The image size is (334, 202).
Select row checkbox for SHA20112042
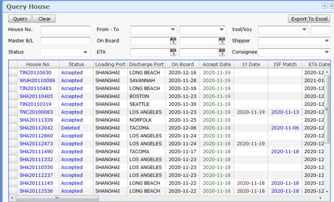pos(13,128)
